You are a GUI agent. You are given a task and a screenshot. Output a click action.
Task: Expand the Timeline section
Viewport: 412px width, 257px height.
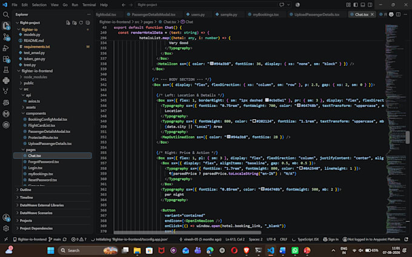(26, 198)
